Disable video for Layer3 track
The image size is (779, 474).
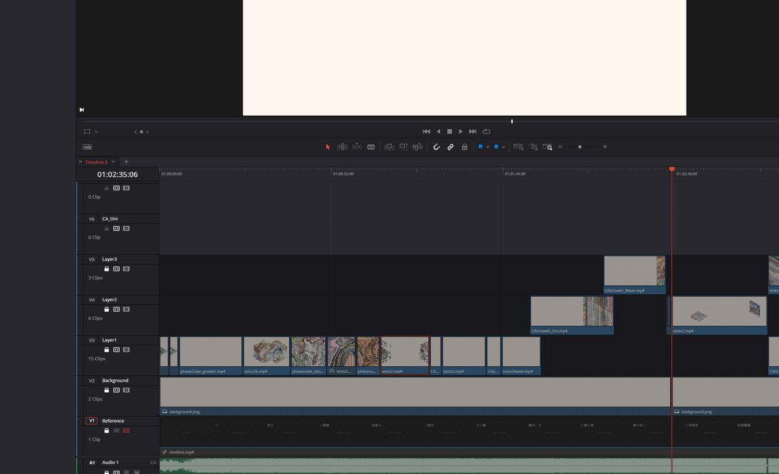coord(126,269)
